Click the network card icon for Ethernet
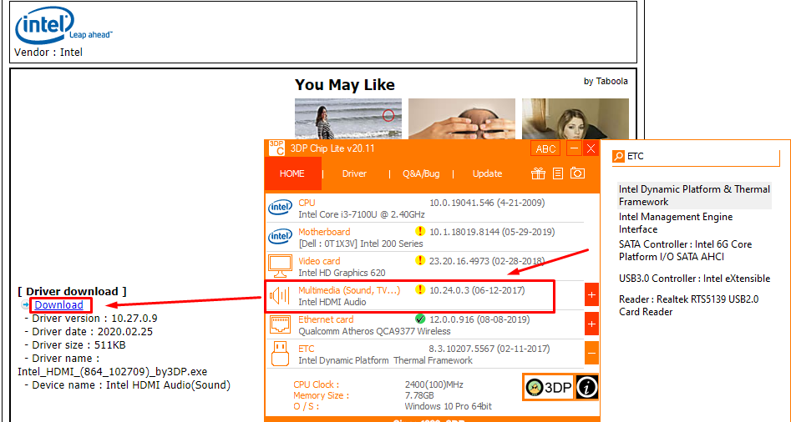Viewport: 791px width, 422px height. pyautogui.click(x=280, y=324)
